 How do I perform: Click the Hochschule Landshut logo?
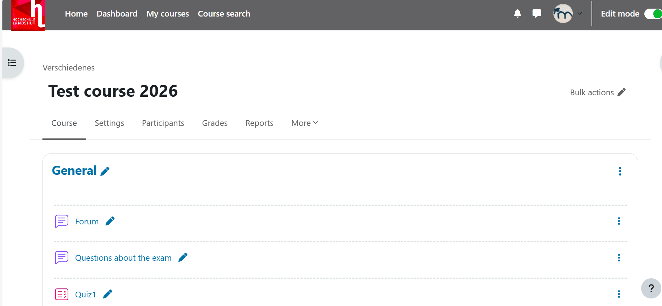(28, 15)
